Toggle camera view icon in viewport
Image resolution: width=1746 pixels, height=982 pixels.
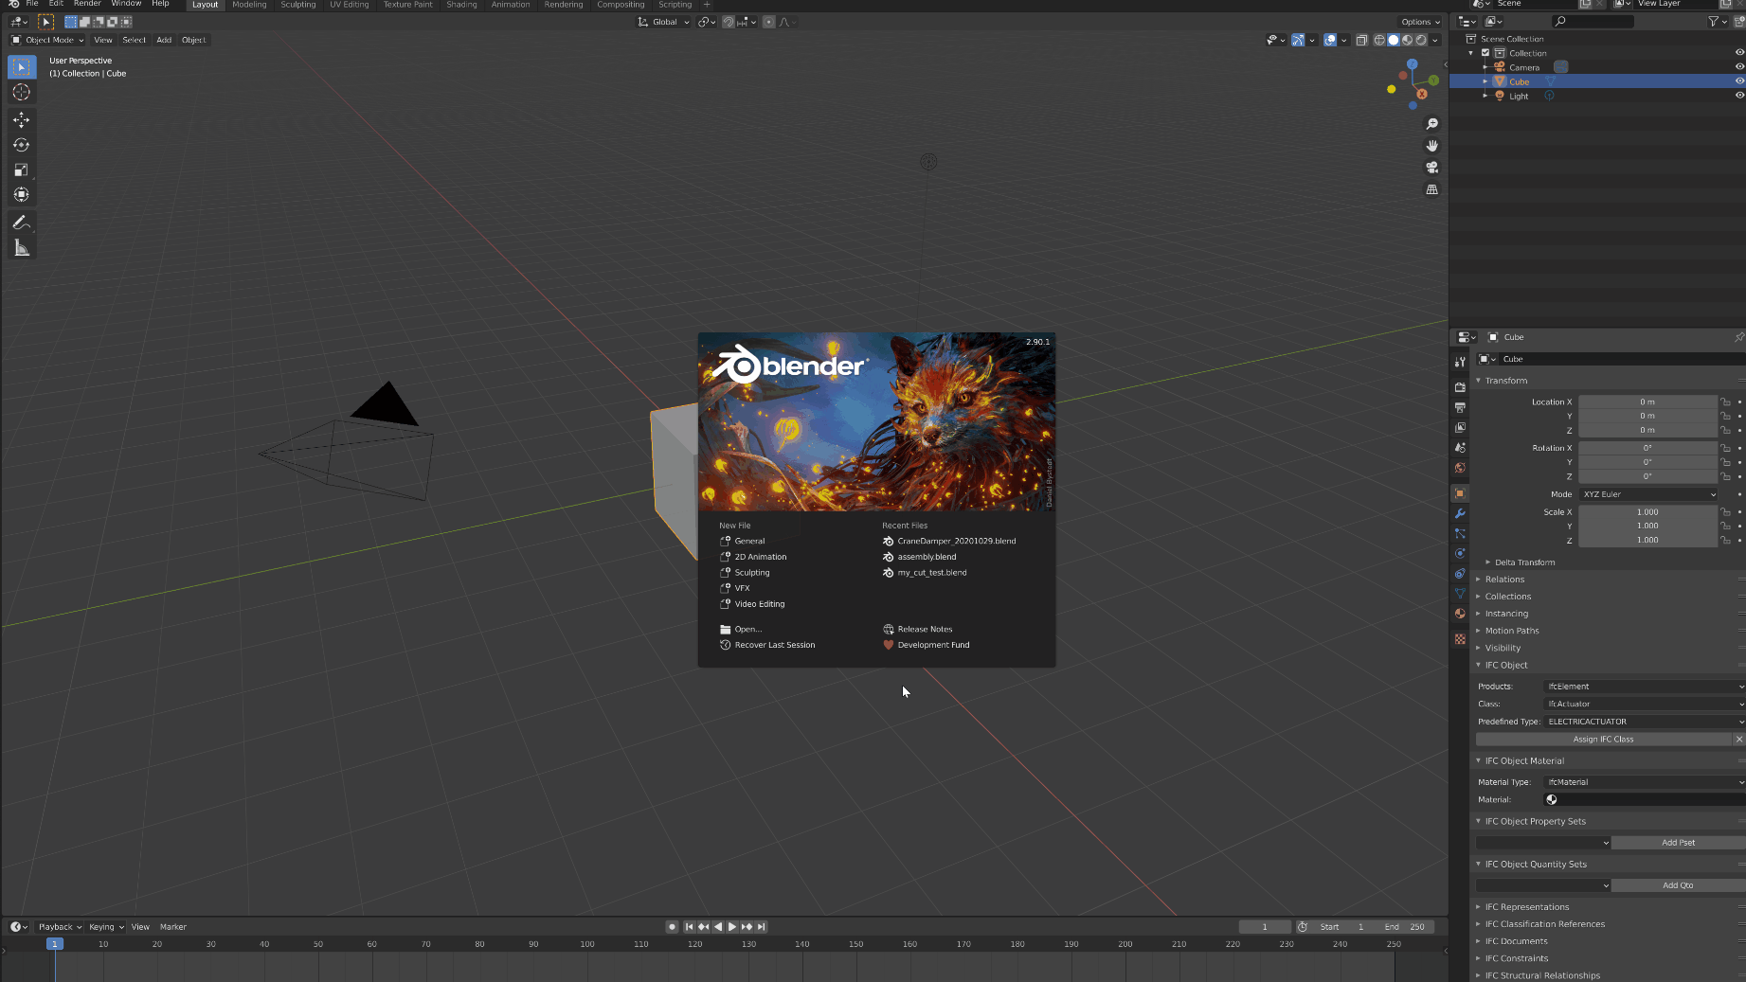pos(1432,168)
